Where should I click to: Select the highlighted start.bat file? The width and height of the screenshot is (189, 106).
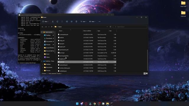[87, 62]
